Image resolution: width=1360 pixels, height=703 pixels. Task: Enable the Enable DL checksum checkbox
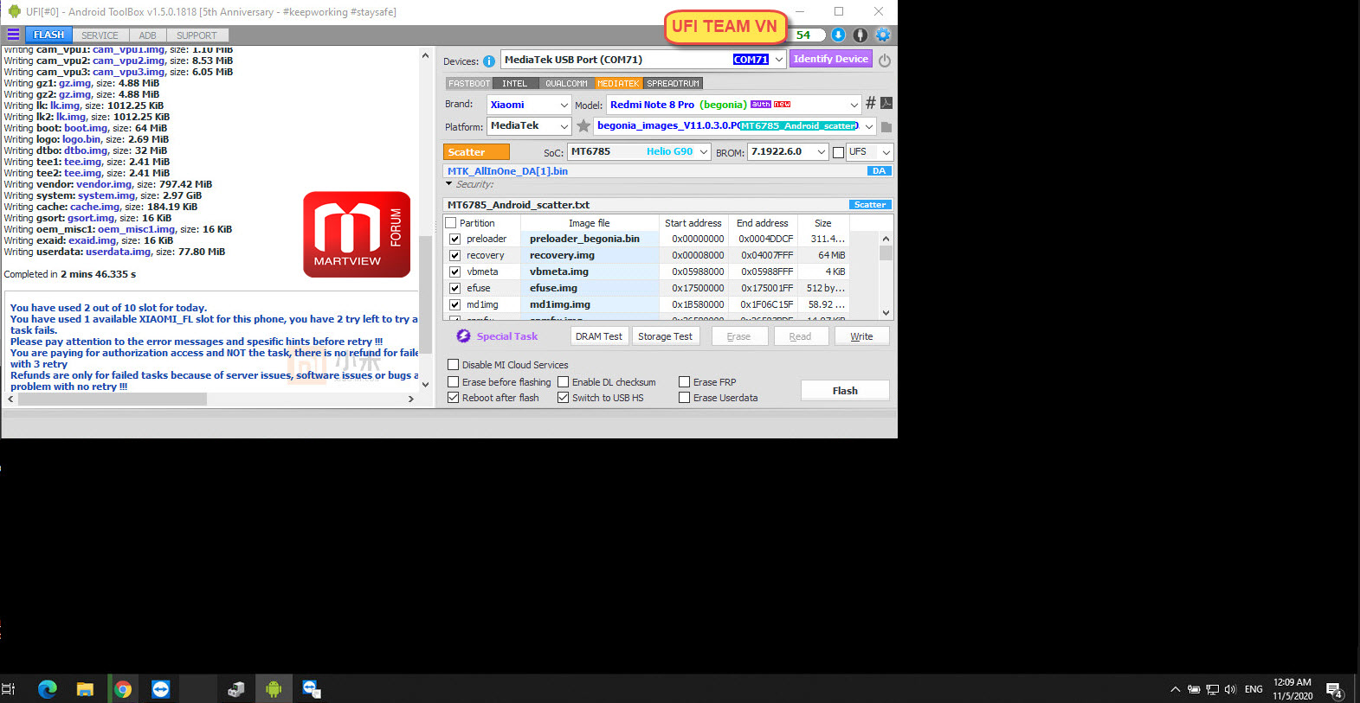click(563, 381)
